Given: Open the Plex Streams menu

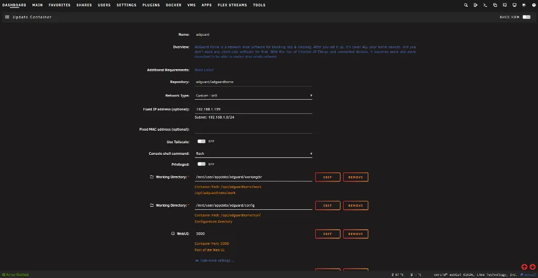Looking at the screenshot, I should pos(232,5).
